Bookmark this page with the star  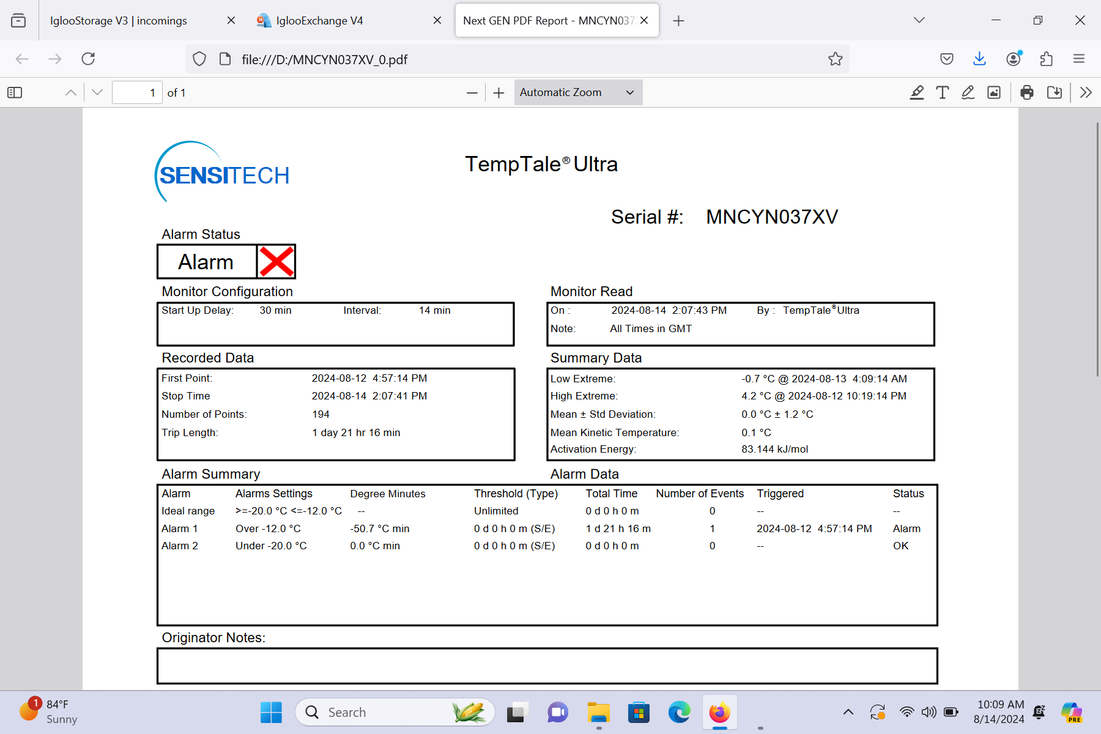[x=836, y=59]
